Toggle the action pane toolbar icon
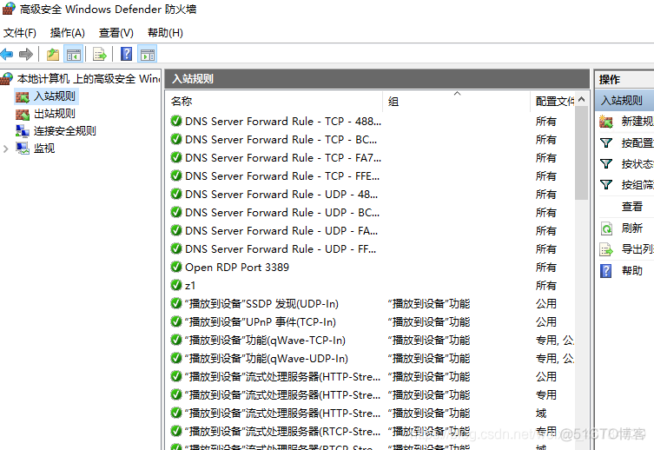This screenshot has width=654, height=450. point(148,54)
